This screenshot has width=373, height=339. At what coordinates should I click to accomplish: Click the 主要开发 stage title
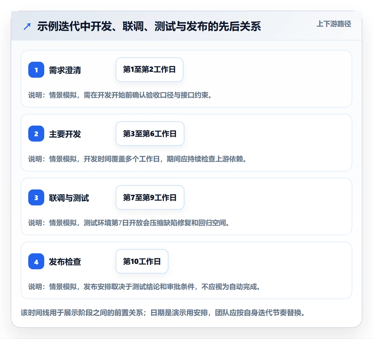coord(65,134)
